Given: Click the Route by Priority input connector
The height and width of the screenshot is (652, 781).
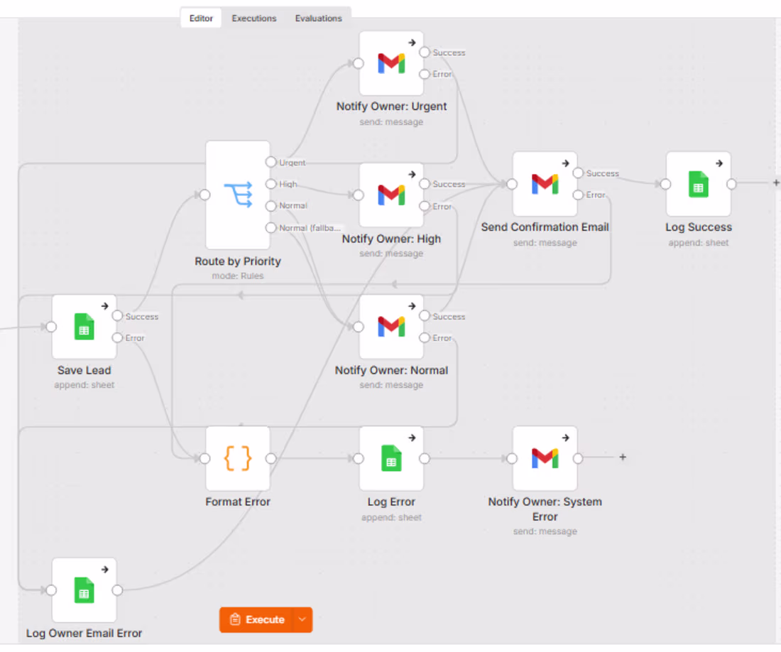Looking at the screenshot, I should click(x=204, y=195).
